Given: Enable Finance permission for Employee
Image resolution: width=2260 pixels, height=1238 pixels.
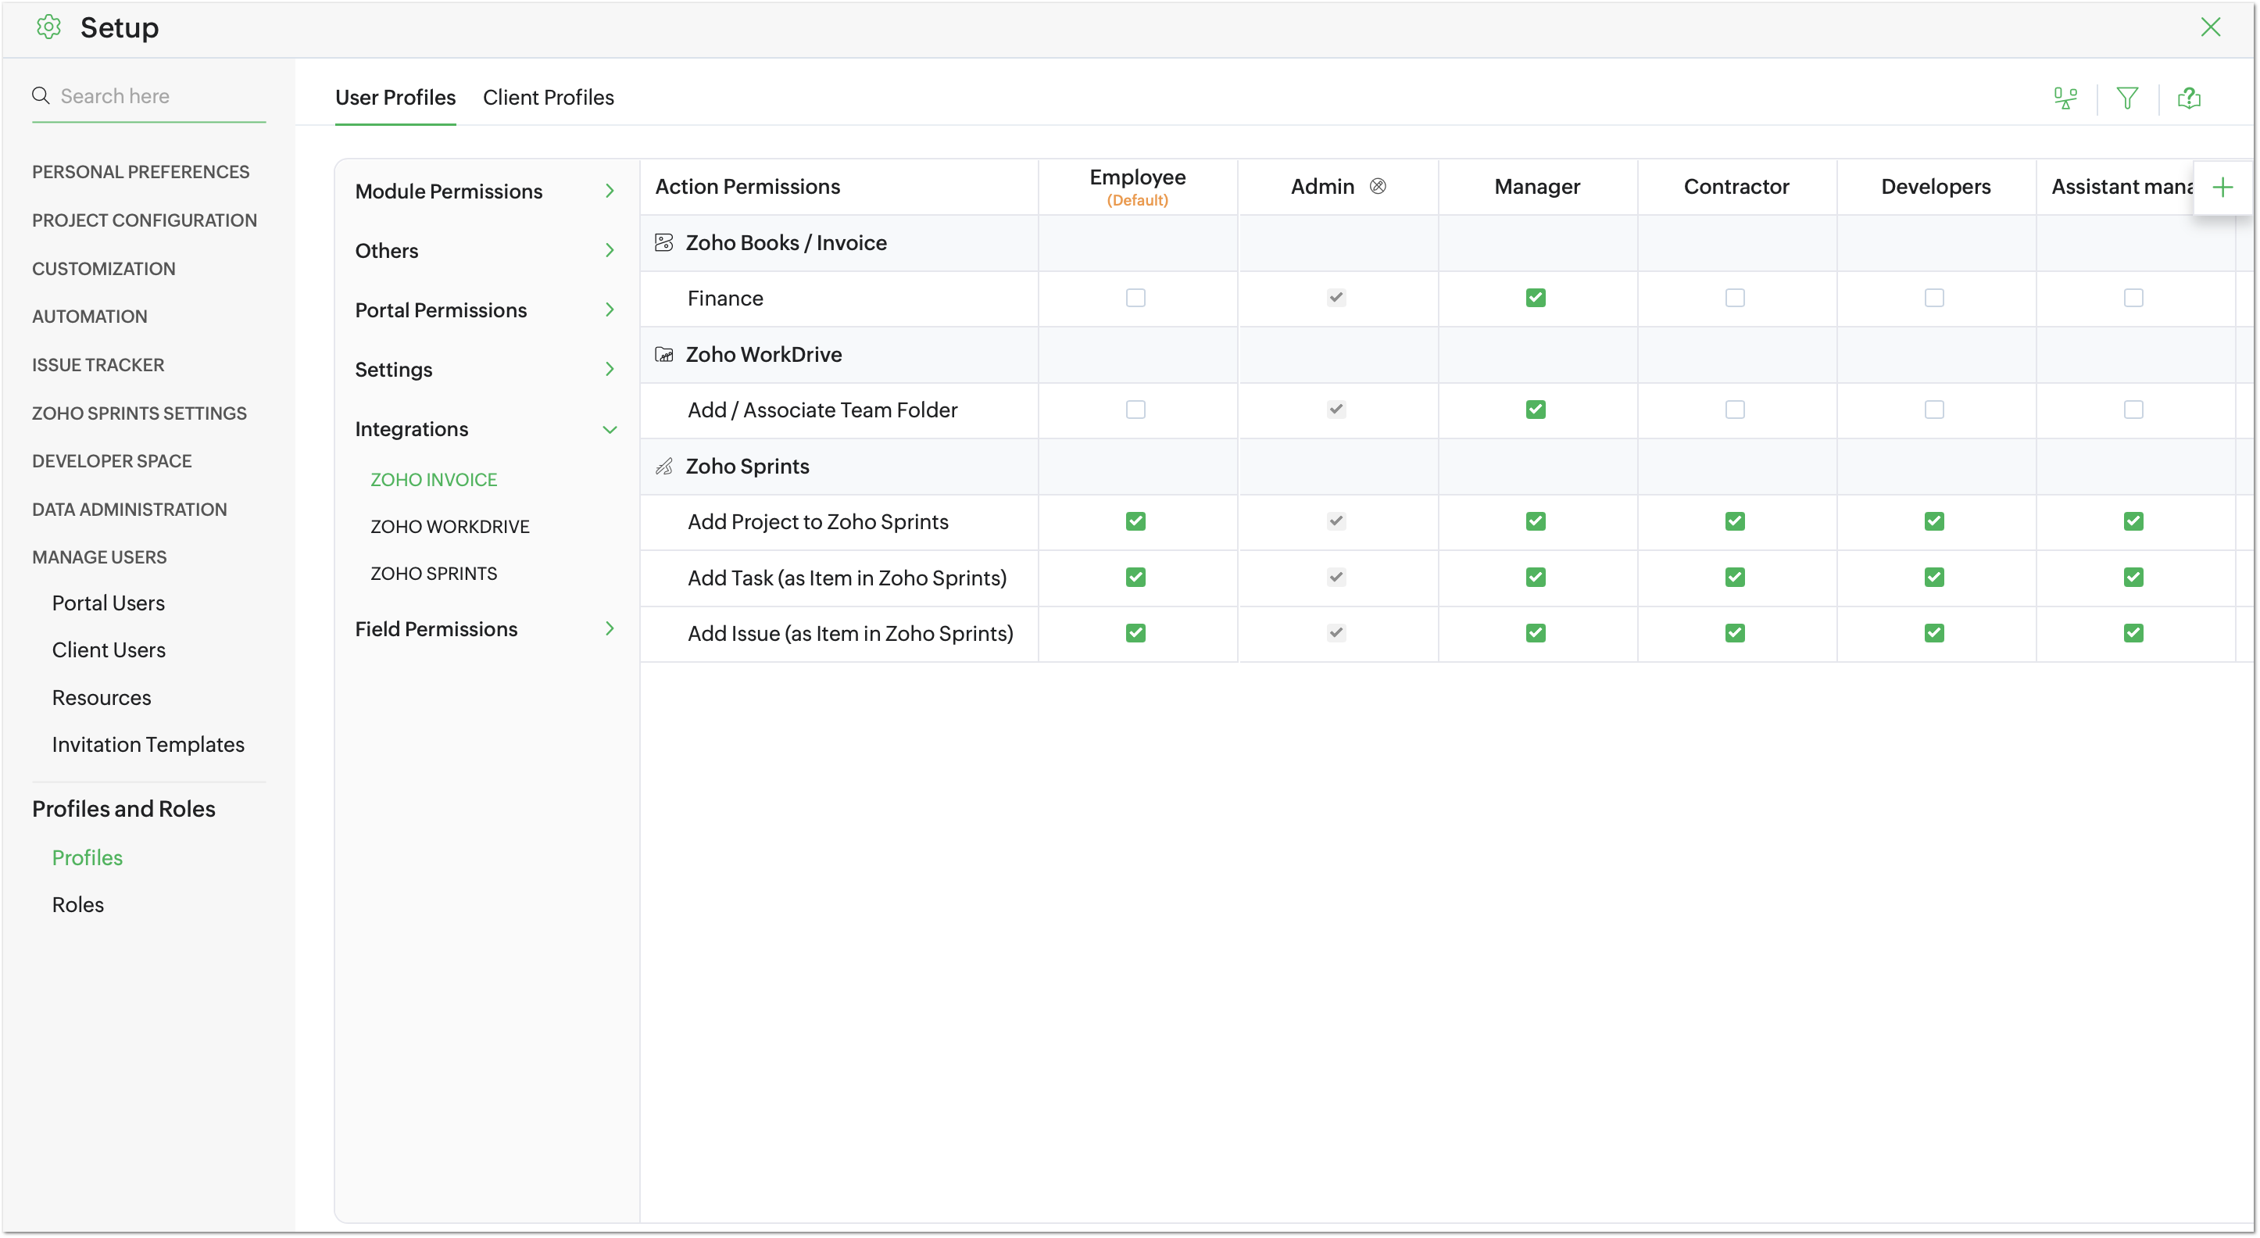Looking at the screenshot, I should (1135, 299).
